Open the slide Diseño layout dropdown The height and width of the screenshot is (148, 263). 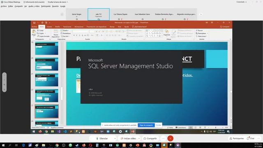tap(65, 30)
